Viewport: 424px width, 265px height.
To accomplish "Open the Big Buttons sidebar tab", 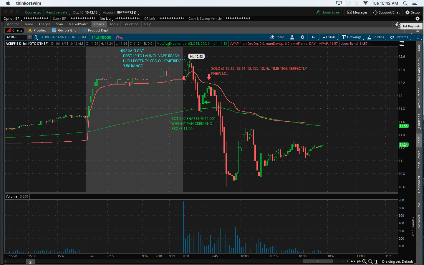I will (x=419, y=123).
